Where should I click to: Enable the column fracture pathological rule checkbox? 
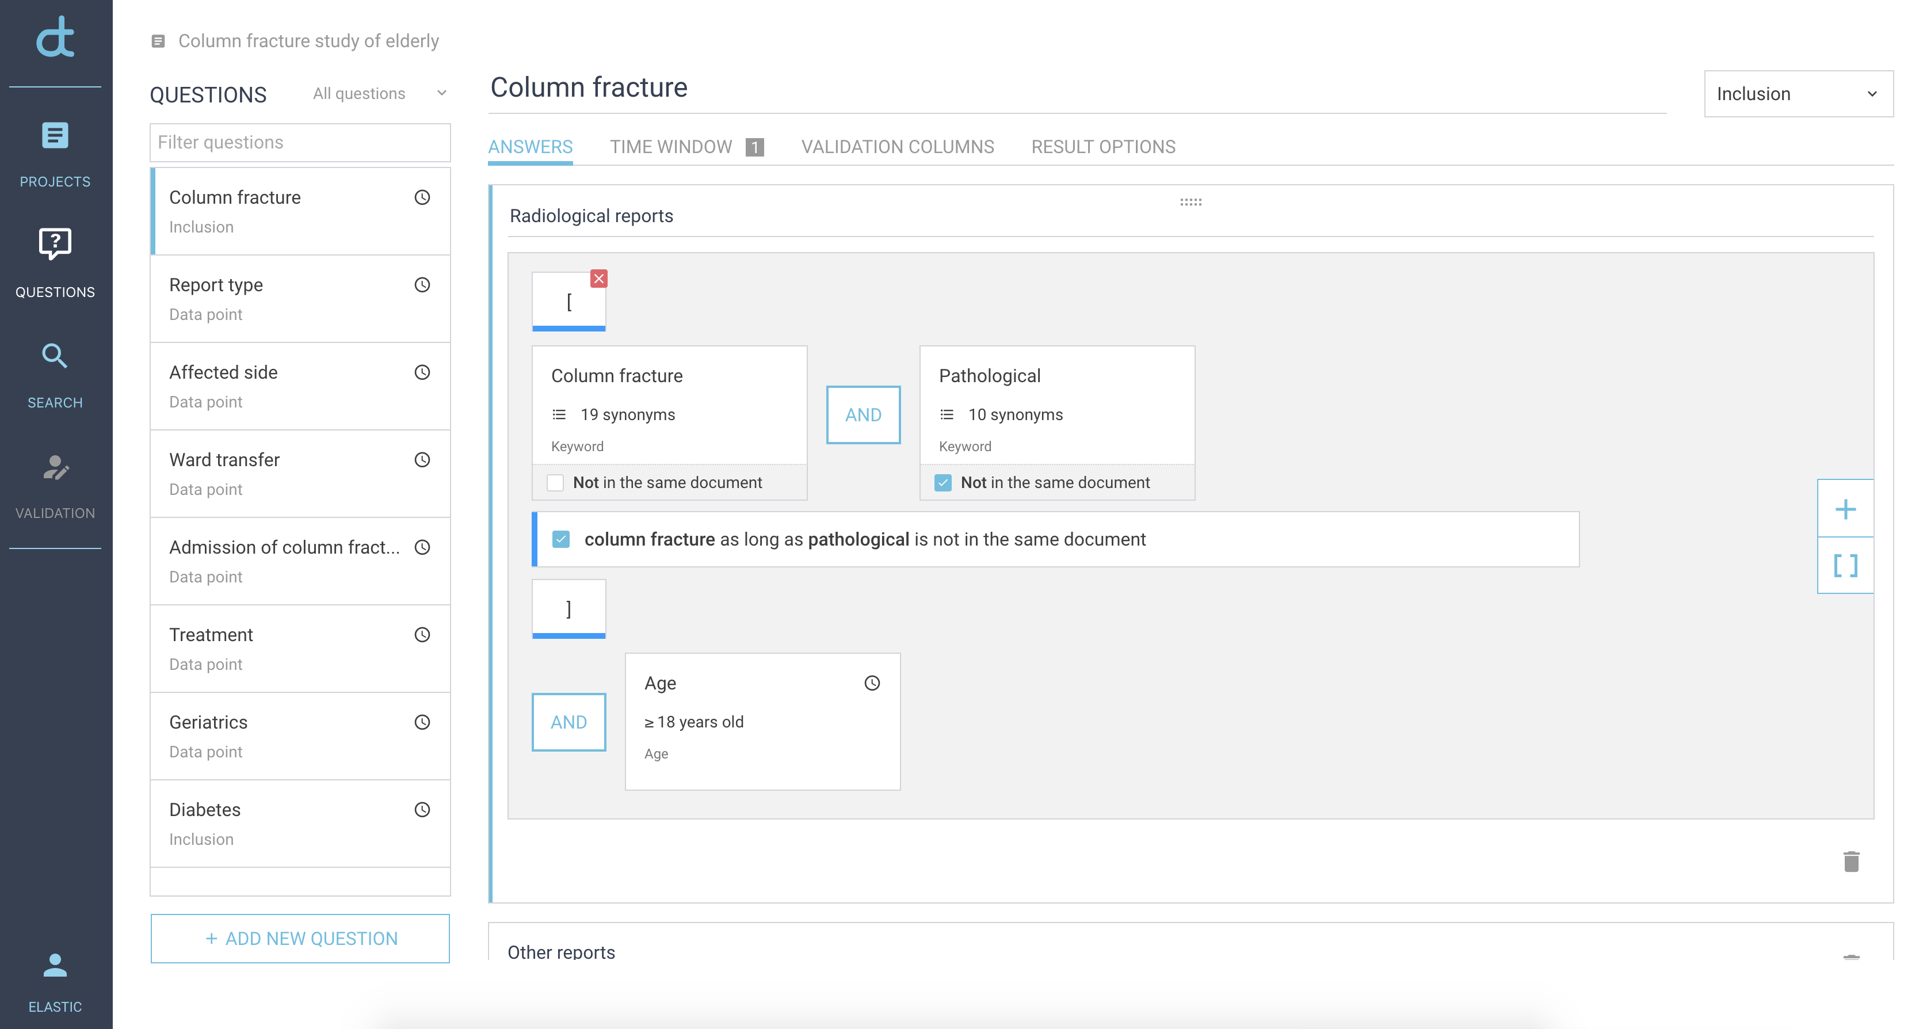point(561,539)
